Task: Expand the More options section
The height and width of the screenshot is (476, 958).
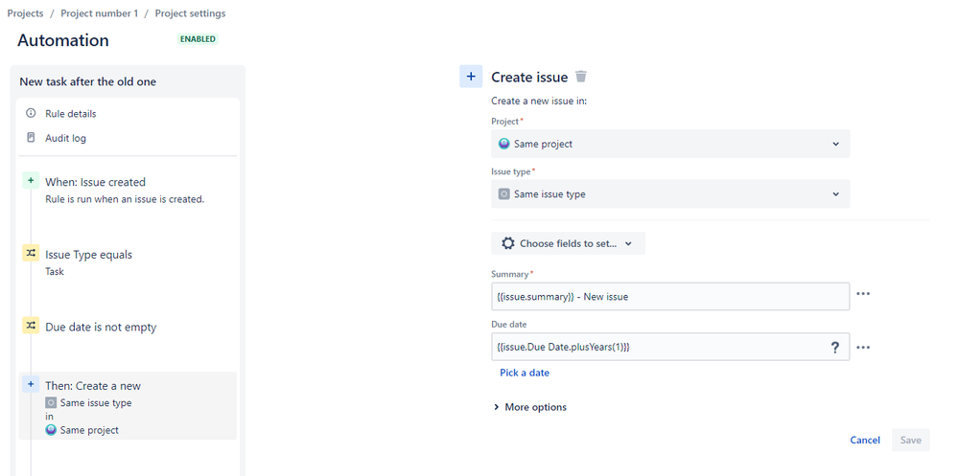Action: [x=529, y=407]
